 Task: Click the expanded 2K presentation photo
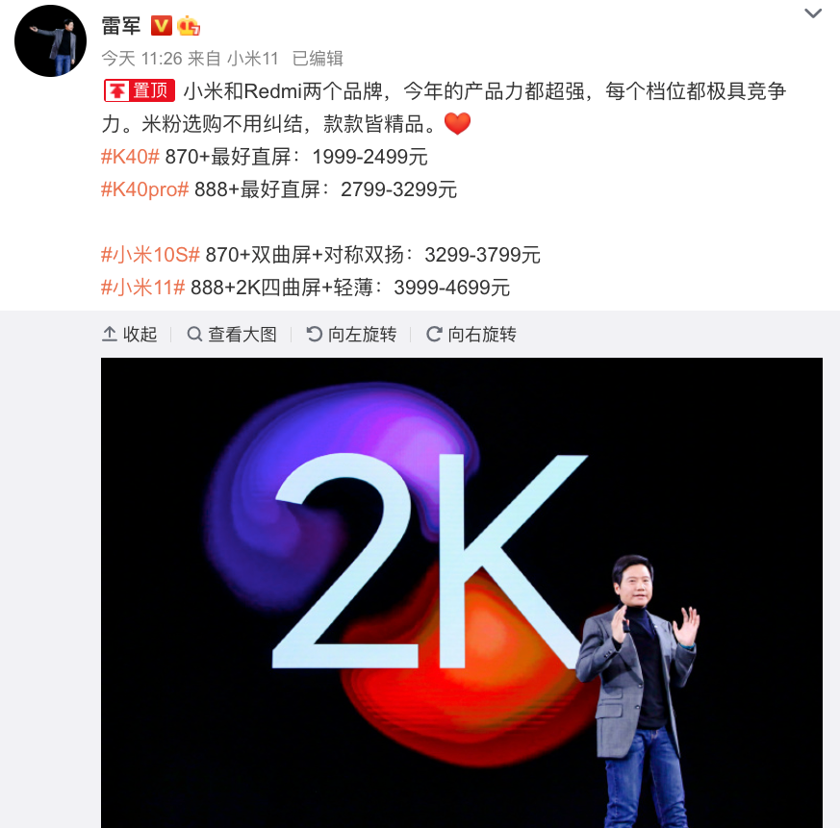click(461, 592)
